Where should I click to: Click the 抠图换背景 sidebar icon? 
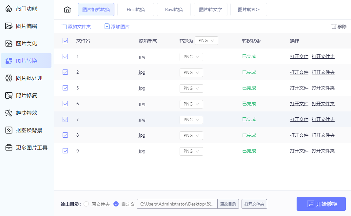point(9,130)
